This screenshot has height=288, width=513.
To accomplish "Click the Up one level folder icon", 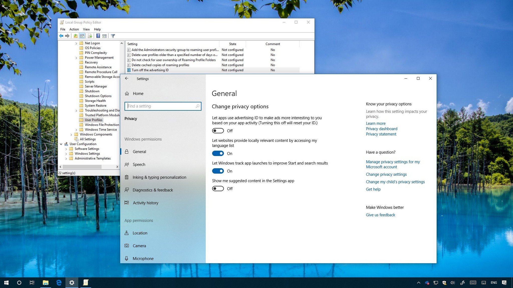I will tap(75, 36).
